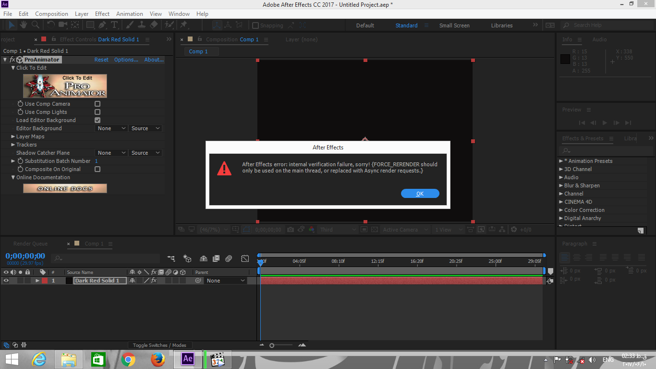Click OK in the error dialog
The width and height of the screenshot is (656, 369).
(420, 194)
